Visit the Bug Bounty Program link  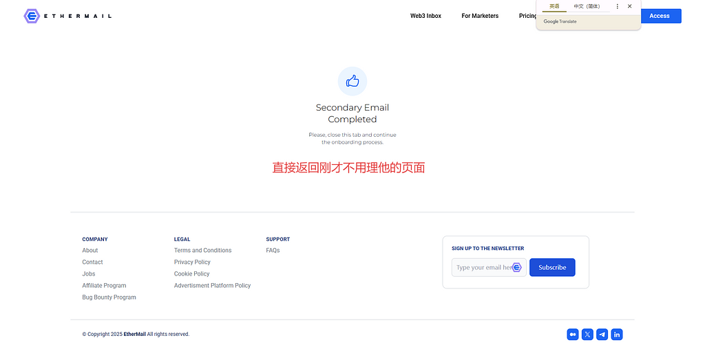pyautogui.click(x=109, y=297)
